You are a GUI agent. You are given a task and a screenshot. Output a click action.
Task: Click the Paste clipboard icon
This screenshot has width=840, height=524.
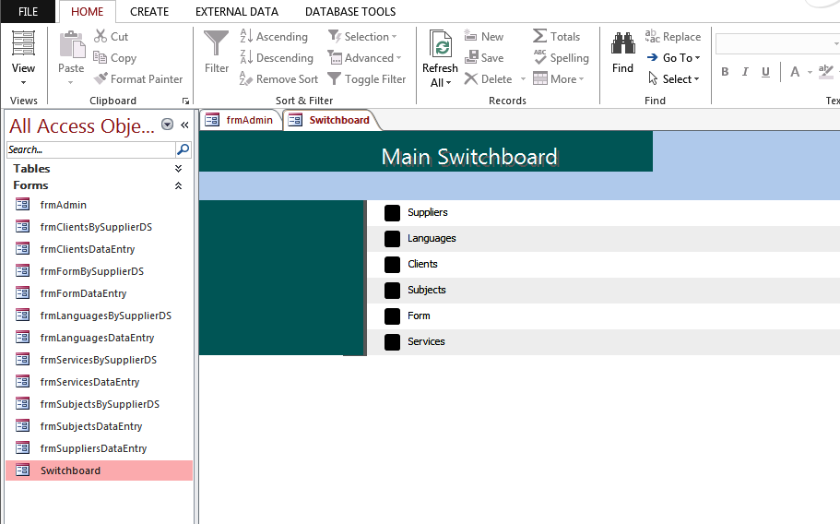(71, 44)
